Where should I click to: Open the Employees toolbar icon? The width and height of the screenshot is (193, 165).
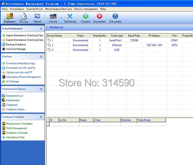(x=10, y=16)
